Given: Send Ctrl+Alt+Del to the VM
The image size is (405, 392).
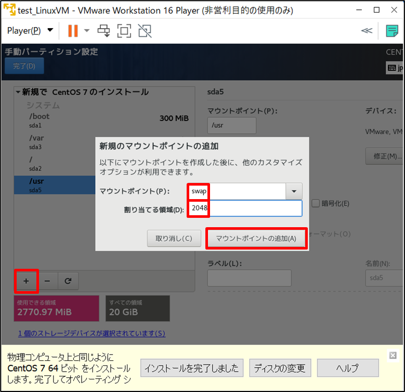Looking at the screenshot, I should coord(103,31).
